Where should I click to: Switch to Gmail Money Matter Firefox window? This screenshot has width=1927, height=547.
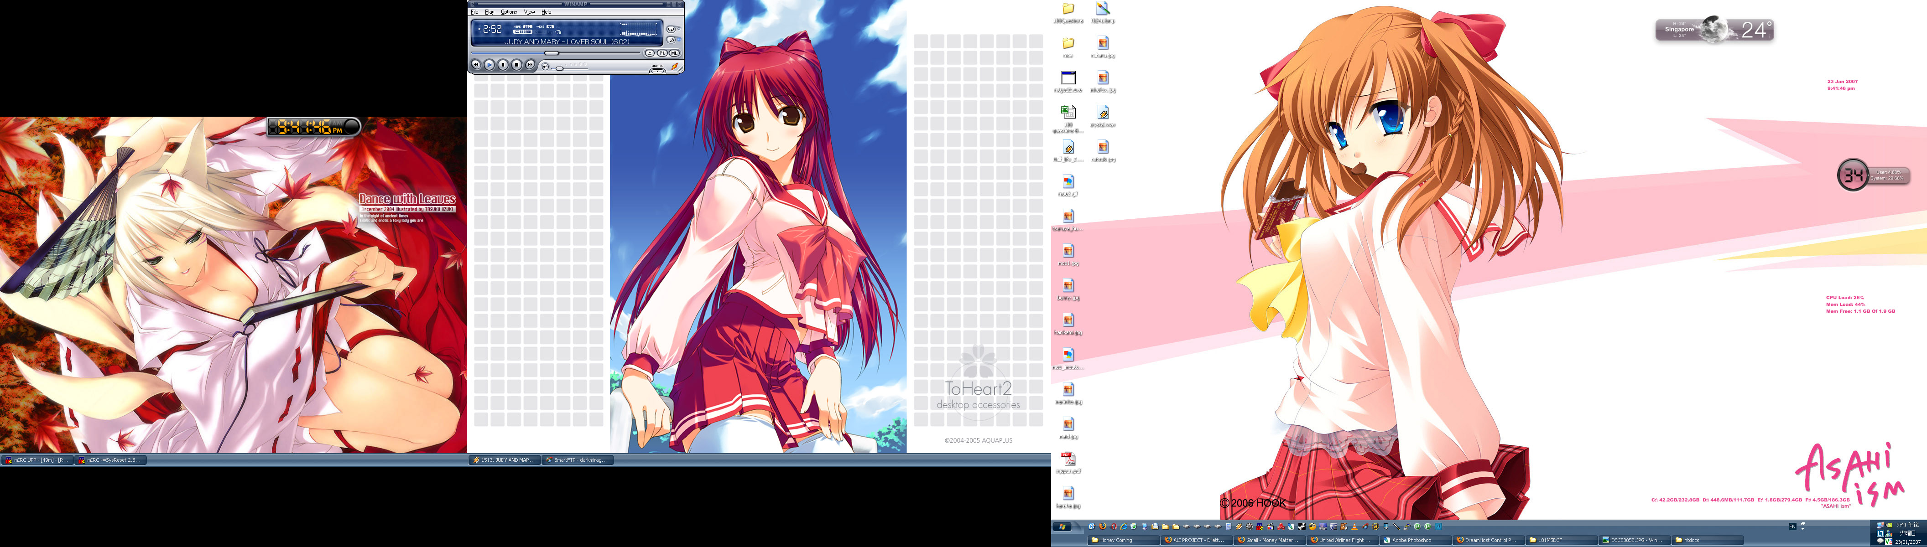tap(1270, 540)
